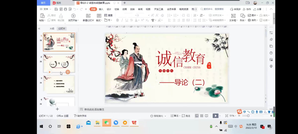Open the 51% zoom level dropdown
Screen dimensions: 298x134
233,116
